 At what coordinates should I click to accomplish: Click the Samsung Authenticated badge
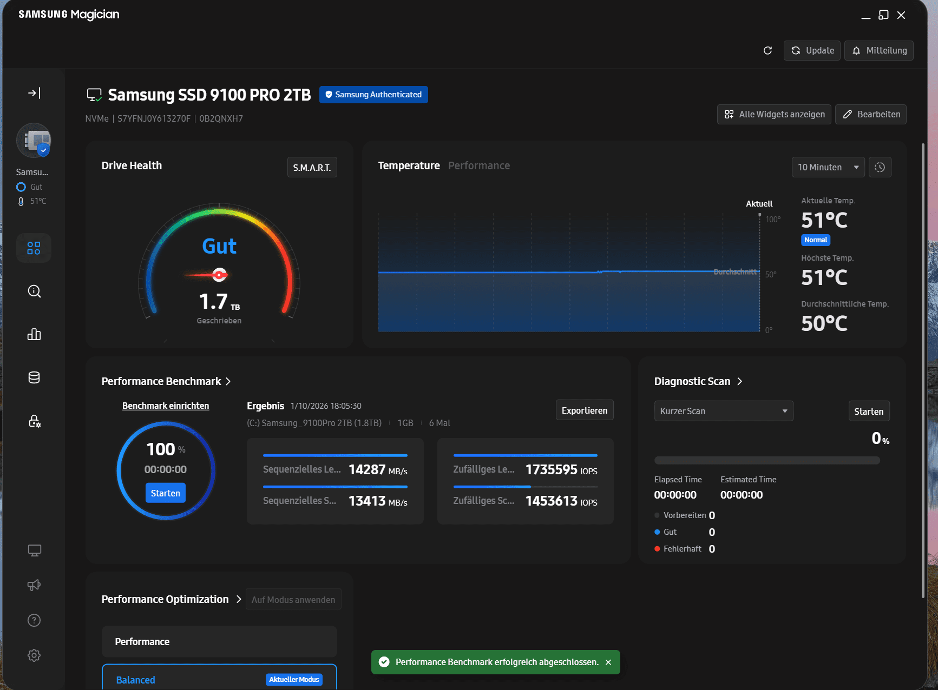click(x=373, y=95)
